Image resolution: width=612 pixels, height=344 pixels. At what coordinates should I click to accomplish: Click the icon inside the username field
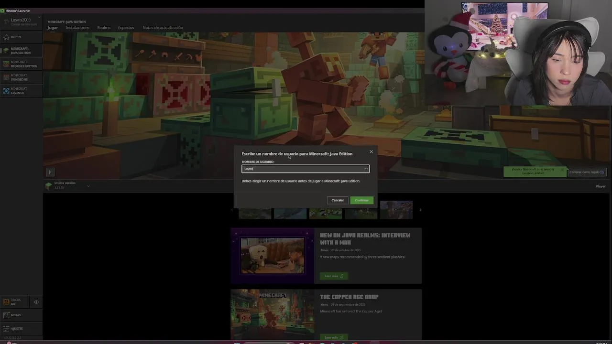point(366,169)
